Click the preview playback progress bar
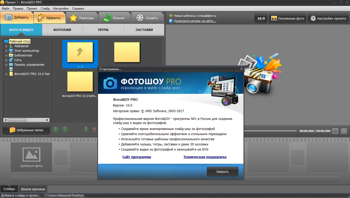Image resolution: width=350 pixels, height=198 pixels. 270,131
